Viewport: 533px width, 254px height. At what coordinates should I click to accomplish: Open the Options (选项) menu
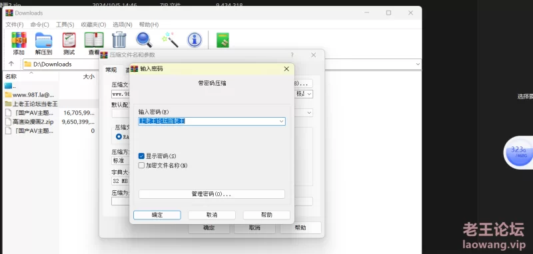pyautogui.click(x=123, y=25)
